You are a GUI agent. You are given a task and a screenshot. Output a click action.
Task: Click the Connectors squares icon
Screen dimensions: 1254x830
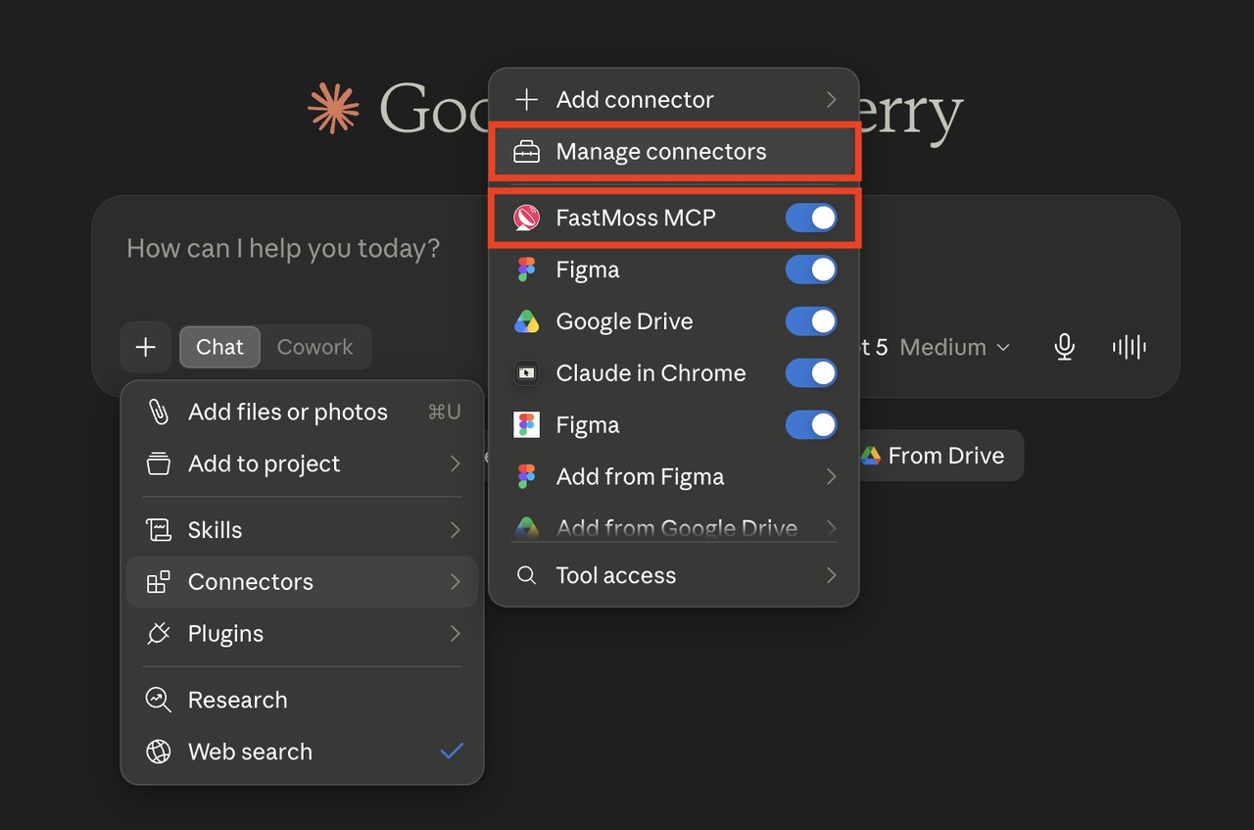click(x=158, y=582)
